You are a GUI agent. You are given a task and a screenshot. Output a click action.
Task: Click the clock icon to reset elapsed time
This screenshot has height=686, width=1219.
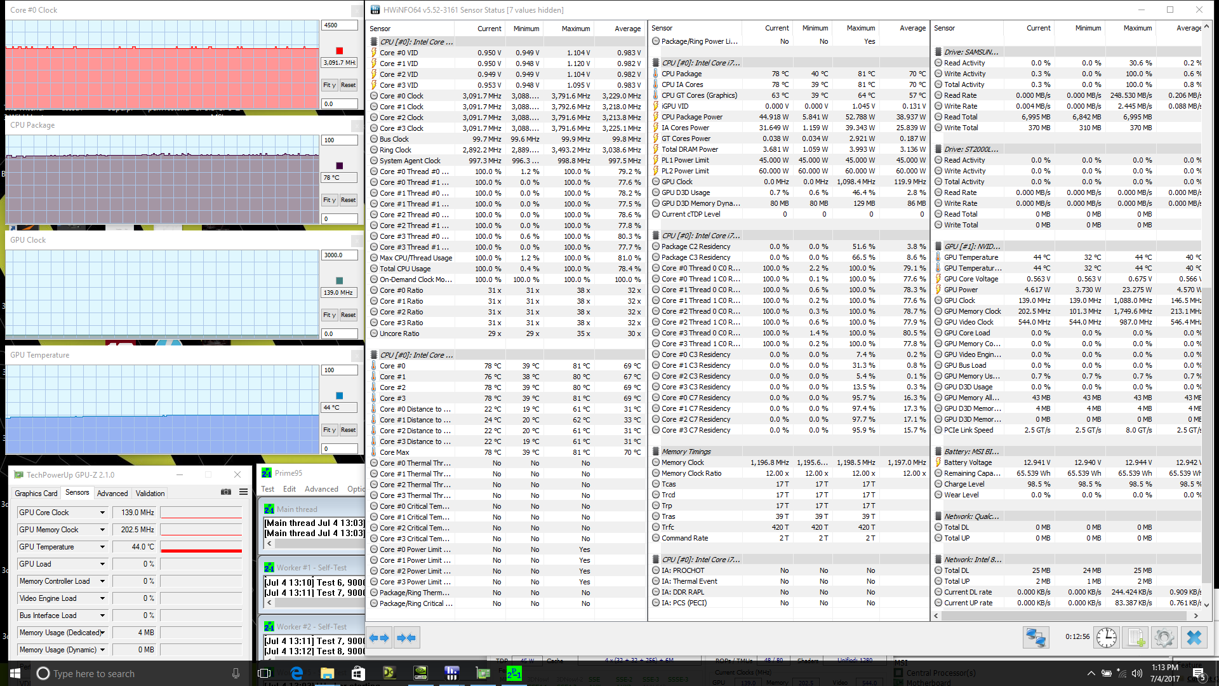pos(1106,637)
